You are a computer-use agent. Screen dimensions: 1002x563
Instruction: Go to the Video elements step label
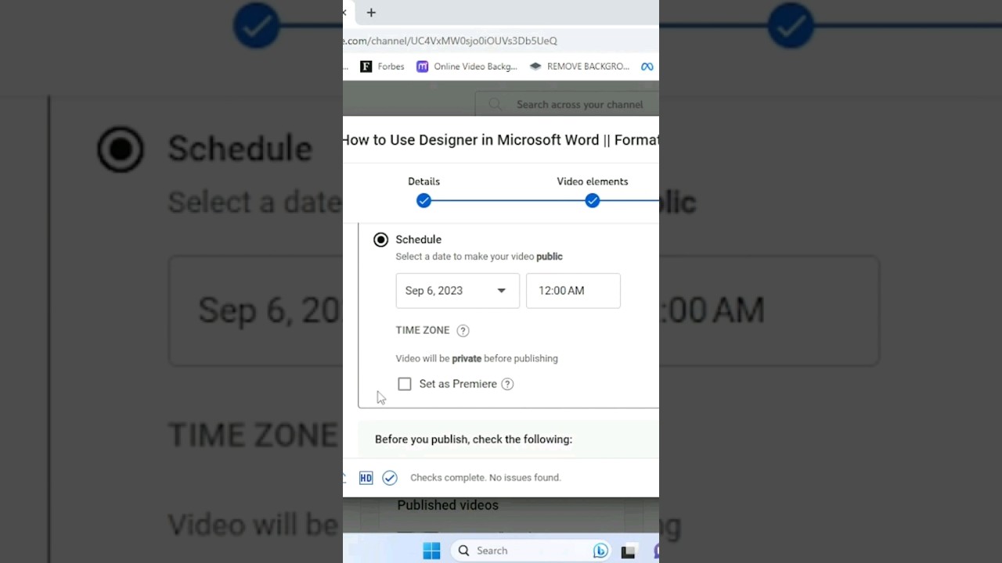pyautogui.click(x=593, y=181)
